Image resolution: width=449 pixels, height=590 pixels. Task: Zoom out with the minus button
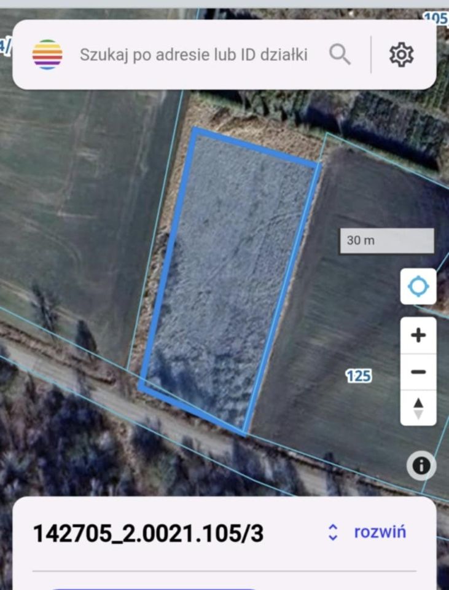pos(418,372)
